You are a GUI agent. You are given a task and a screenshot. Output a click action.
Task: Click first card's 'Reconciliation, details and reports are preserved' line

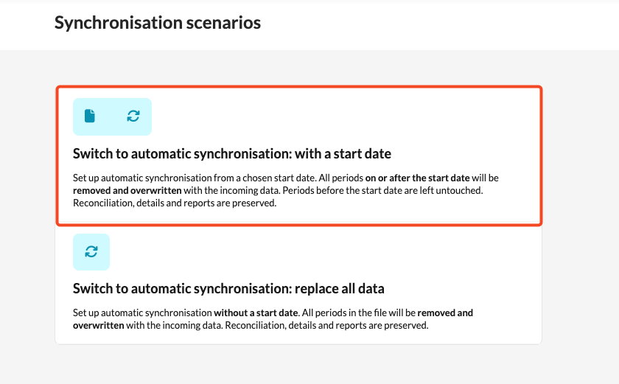pyautogui.click(x=175, y=203)
